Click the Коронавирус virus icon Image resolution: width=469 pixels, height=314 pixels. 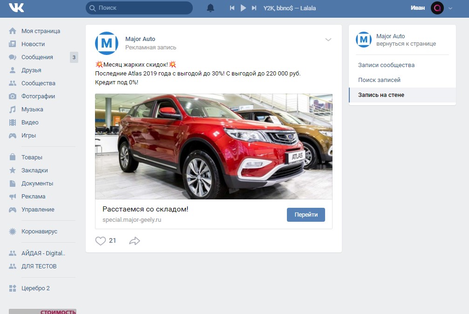pos(13,232)
